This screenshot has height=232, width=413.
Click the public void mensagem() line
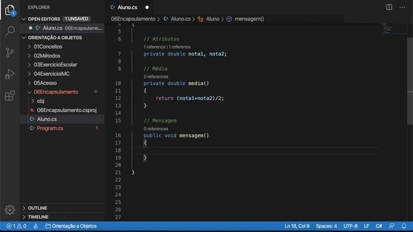[x=176, y=136]
